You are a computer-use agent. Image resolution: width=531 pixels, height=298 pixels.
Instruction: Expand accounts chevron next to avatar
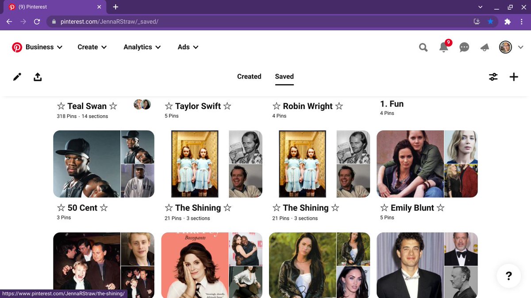(521, 47)
